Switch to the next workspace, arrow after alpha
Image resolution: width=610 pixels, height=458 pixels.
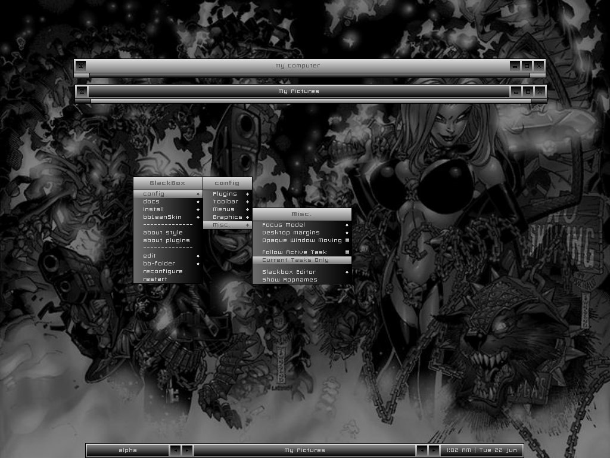click(187, 450)
